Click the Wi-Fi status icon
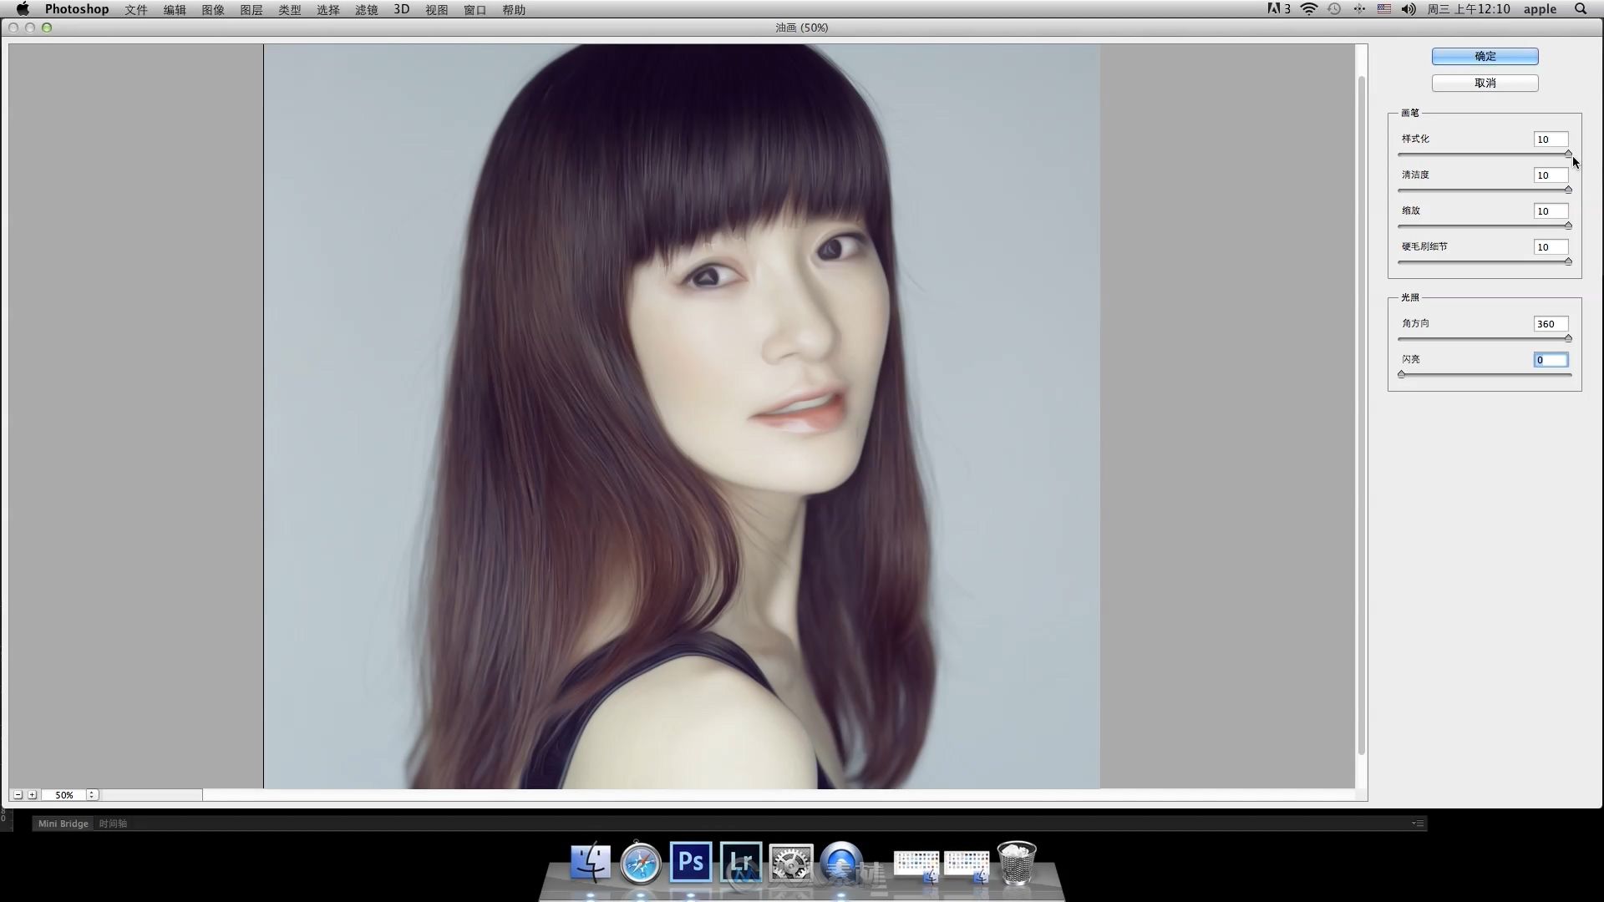The height and width of the screenshot is (902, 1604). point(1309,9)
